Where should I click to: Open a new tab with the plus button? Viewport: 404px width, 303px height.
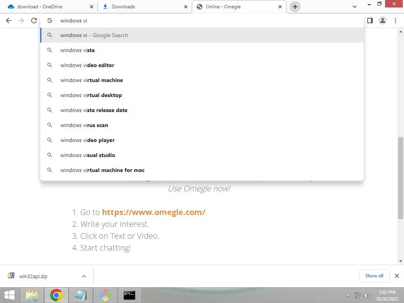click(295, 7)
